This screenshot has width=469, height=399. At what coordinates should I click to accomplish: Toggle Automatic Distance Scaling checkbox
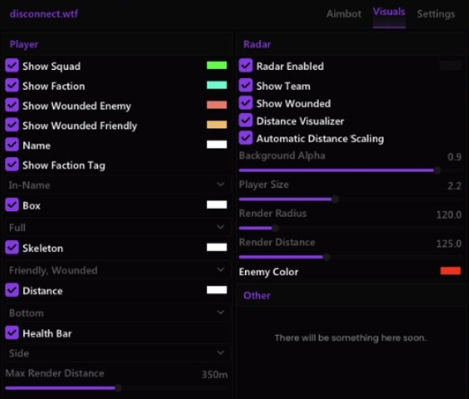pos(246,138)
